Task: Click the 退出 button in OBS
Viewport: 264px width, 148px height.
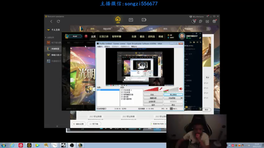Action: coord(173,105)
